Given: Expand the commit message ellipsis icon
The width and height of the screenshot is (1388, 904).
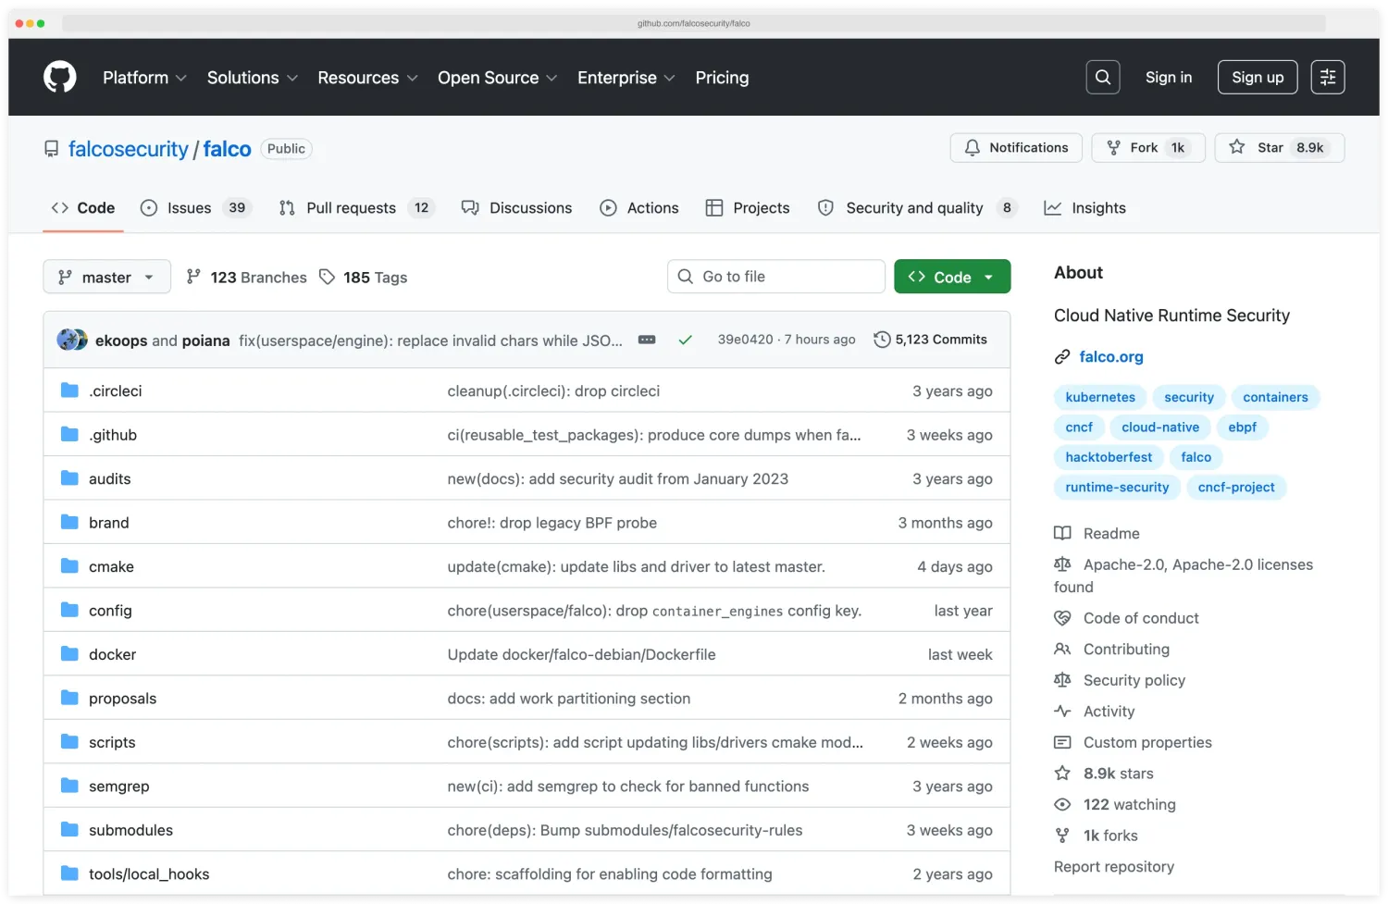Looking at the screenshot, I should click(647, 340).
